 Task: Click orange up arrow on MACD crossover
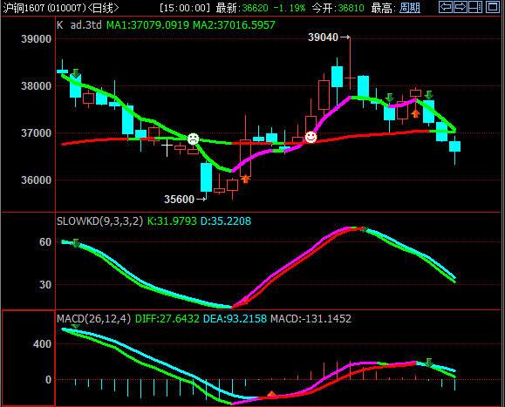click(x=272, y=394)
